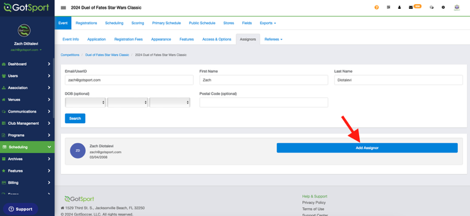Open the Application sub-tab

pyautogui.click(x=96, y=39)
